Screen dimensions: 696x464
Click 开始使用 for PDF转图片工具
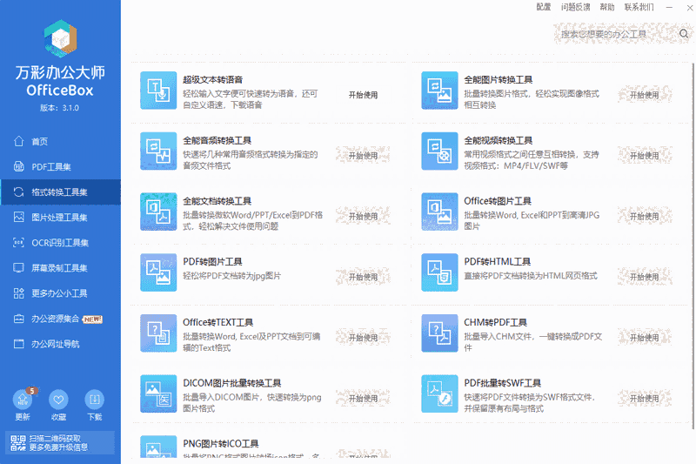click(x=363, y=277)
